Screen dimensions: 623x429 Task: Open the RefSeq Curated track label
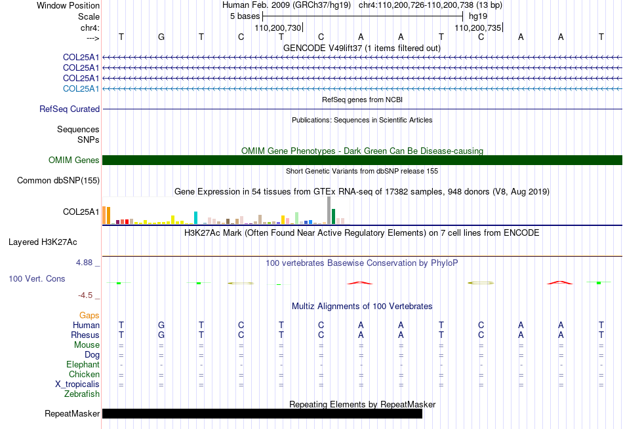(70, 109)
